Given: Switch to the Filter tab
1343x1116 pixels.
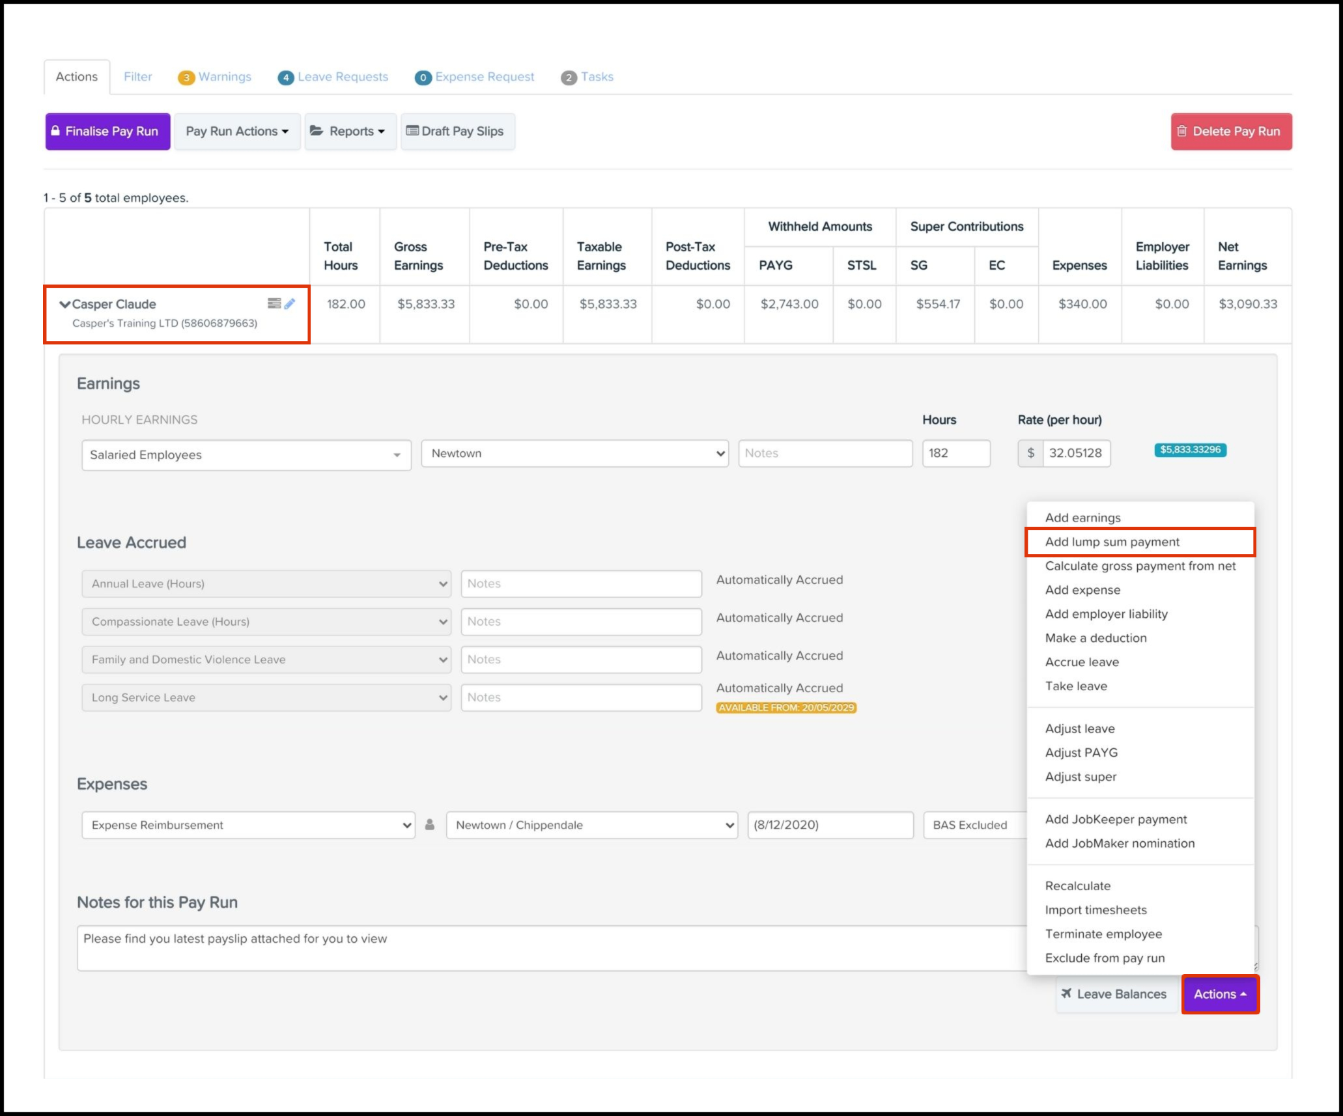Looking at the screenshot, I should pyautogui.click(x=137, y=77).
